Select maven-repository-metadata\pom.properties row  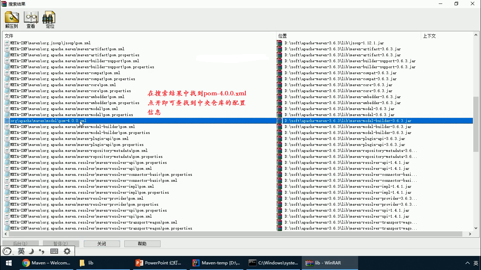238,156
